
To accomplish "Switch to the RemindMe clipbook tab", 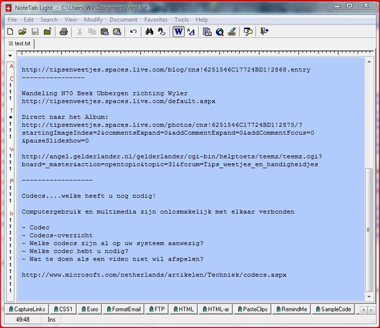I will tap(291, 309).
